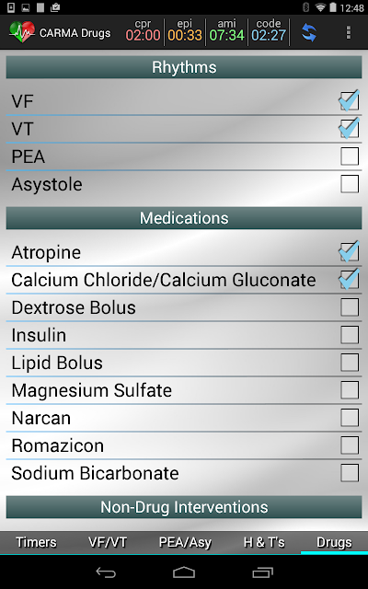Tap the cpr timer display
The image size is (368, 589).
click(144, 30)
